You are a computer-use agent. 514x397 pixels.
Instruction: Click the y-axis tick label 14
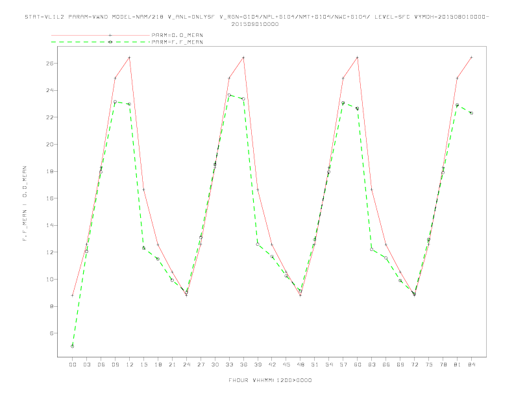(50, 225)
